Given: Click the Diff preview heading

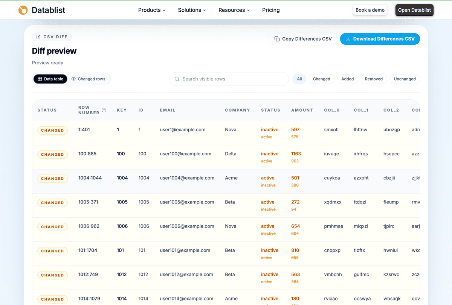Looking at the screenshot, I should click(x=54, y=51).
